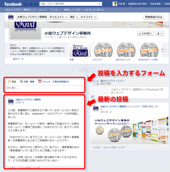Open notifications globe icon

tap(36, 4)
